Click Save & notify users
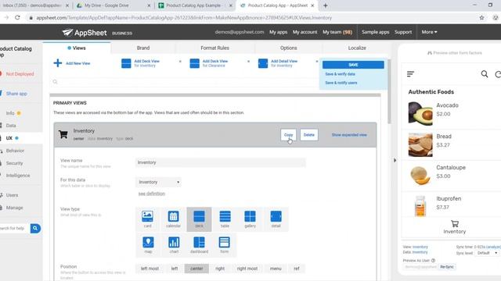 341,83
